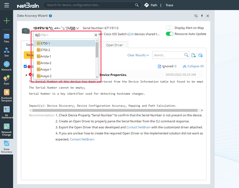This screenshot has height=188, width=239.
Task: Select BJ-3750-1 from the device list
Action: [x=64, y=43]
